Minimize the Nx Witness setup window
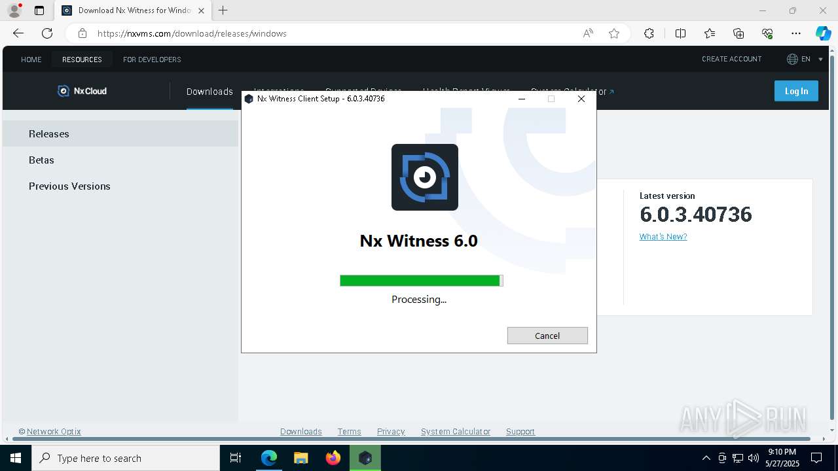 coord(522,99)
